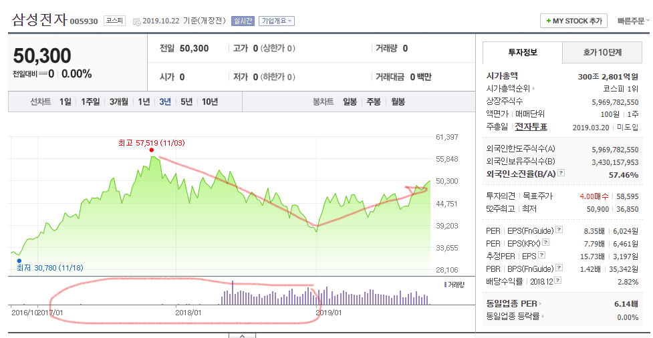Click the stock code 005930
Image resolution: width=653 pixels, height=338 pixels.
pyautogui.click(x=84, y=21)
